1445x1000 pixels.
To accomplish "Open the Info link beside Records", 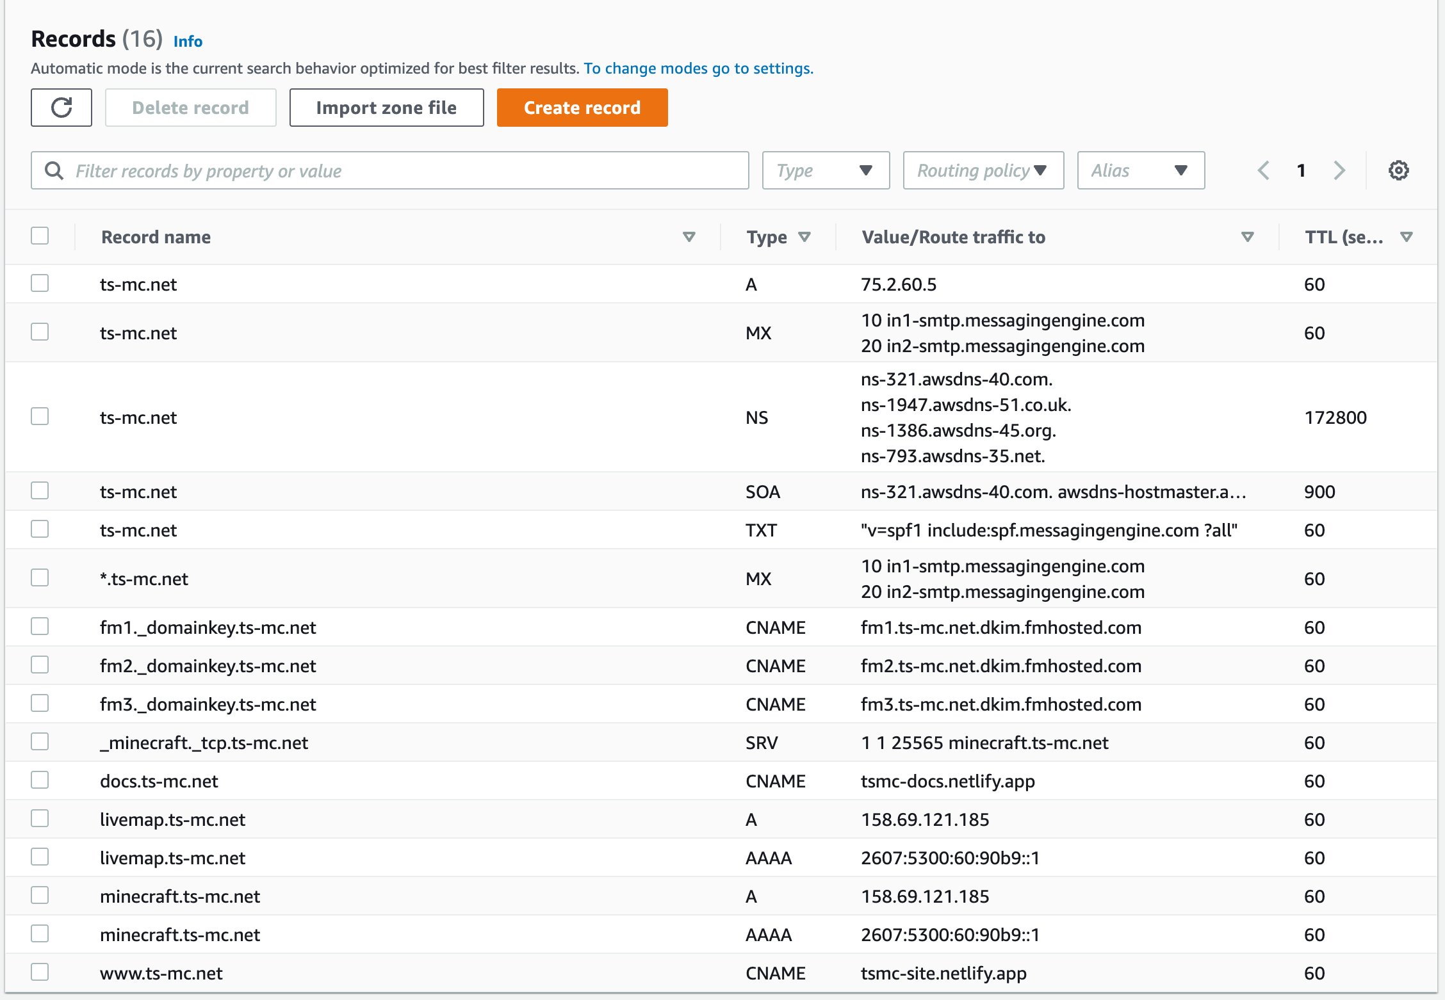I will tap(188, 42).
